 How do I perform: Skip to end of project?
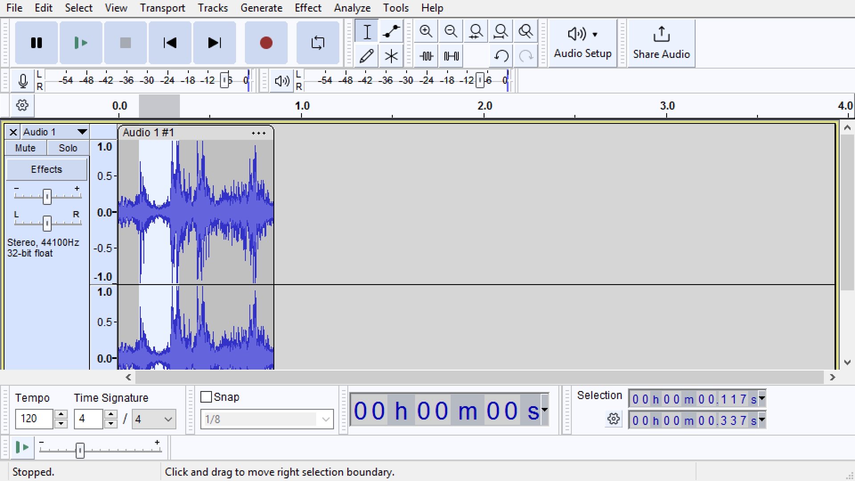click(215, 43)
